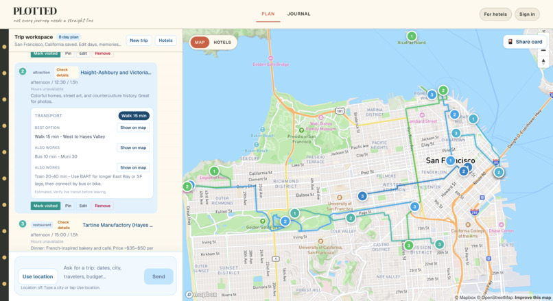Show Bus 10 min Muni 30 on map
The height and width of the screenshot is (301, 553).
coord(133,147)
